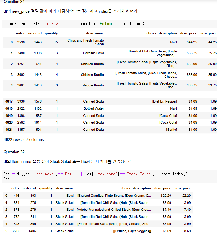Click the '[Fresh Tomato Salsa (Mild)' description cell
217x234 pixels.
(114, 224)
